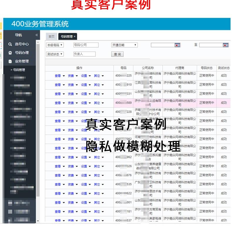This screenshot has height=238, width=232.
Task: Click the document icon beside 业务管理
Action: click(x=10, y=61)
